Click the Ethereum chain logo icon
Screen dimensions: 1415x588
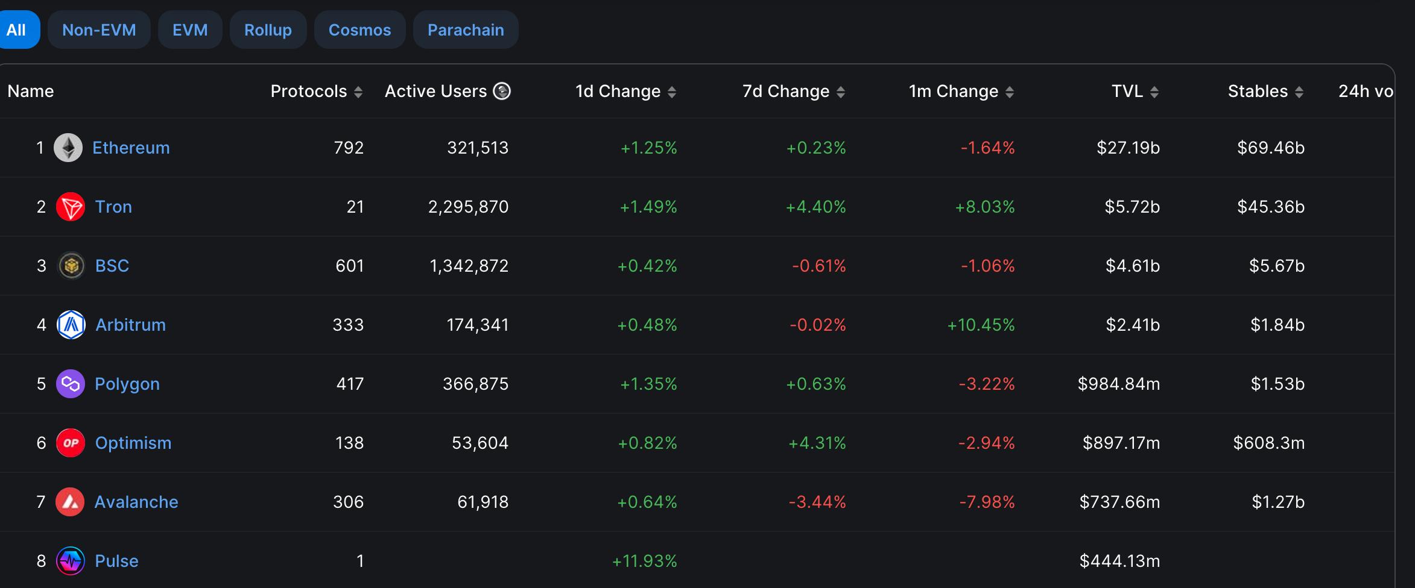coord(68,148)
